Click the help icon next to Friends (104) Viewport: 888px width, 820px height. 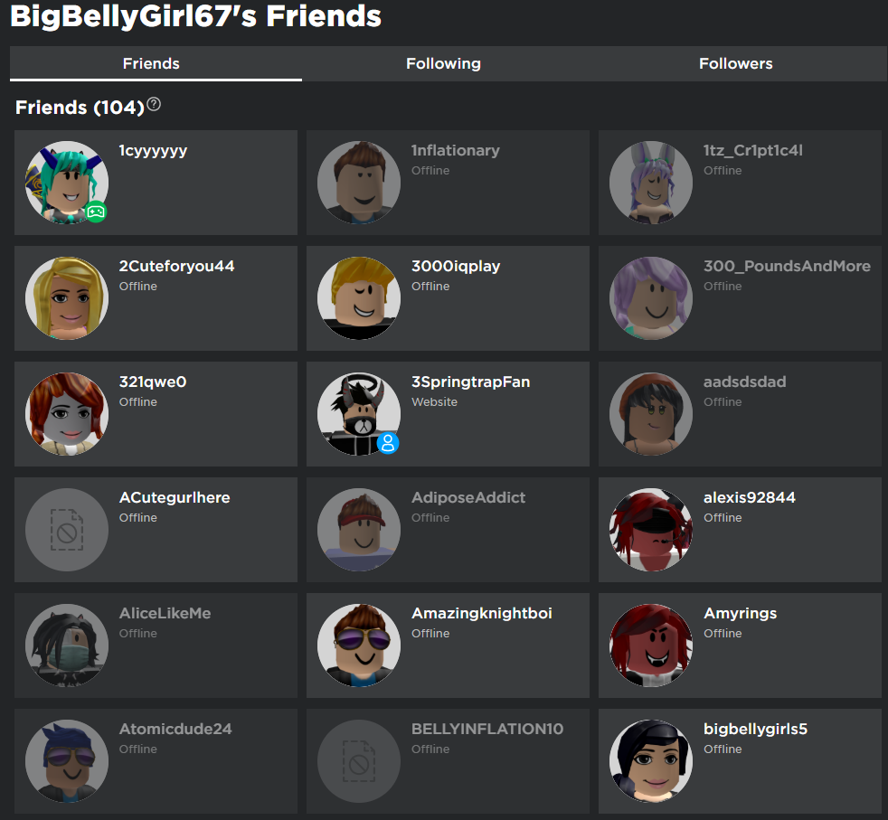[154, 105]
